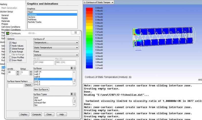Toggle the Filled checkbox

10,43
